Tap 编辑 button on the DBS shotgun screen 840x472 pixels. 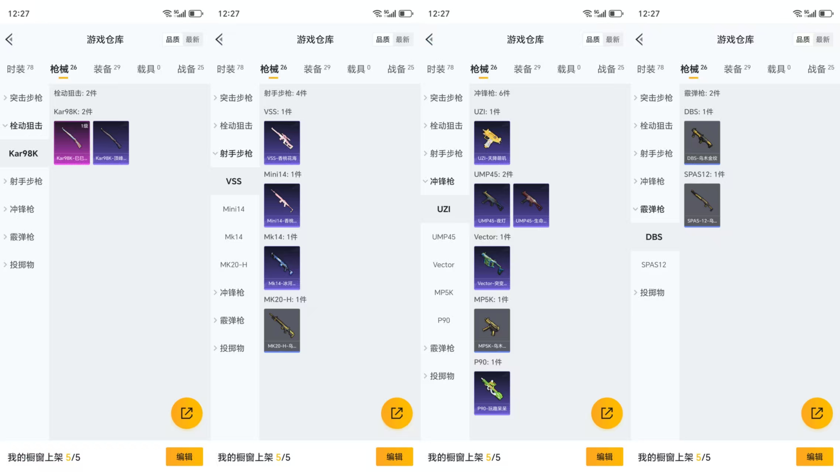pyautogui.click(x=815, y=457)
